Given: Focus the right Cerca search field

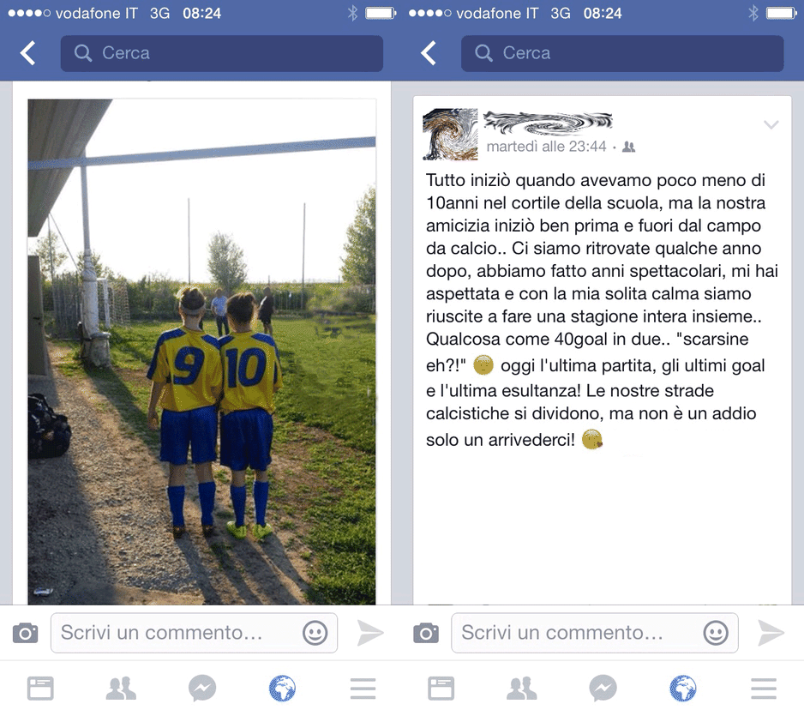Looking at the screenshot, I should (622, 53).
